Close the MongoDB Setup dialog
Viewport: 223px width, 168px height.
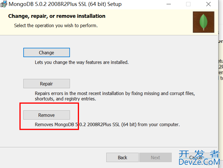click(208, 4)
